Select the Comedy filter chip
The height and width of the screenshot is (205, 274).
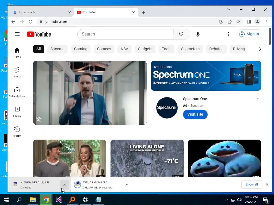(104, 49)
